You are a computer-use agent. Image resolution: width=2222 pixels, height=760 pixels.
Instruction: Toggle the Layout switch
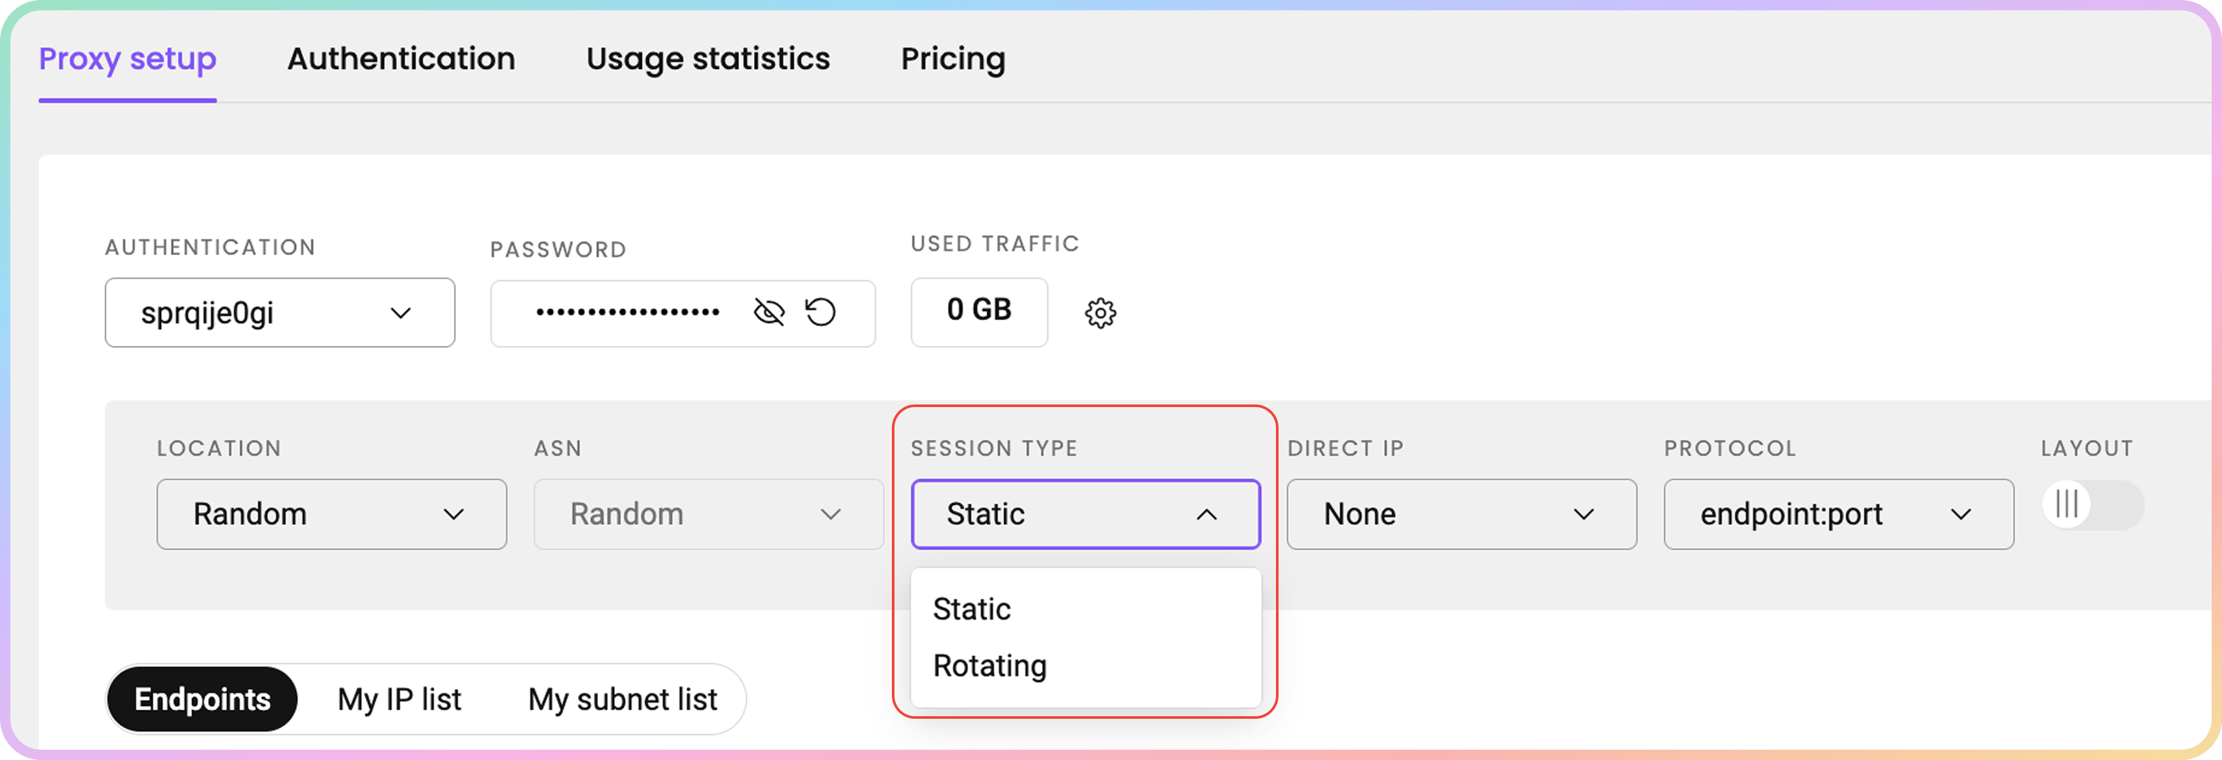pyautogui.click(x=2092, y=504)
